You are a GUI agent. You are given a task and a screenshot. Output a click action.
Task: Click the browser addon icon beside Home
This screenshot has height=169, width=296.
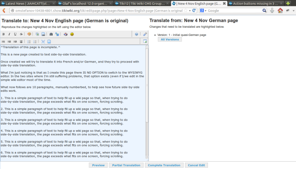(x=288, y=11)
